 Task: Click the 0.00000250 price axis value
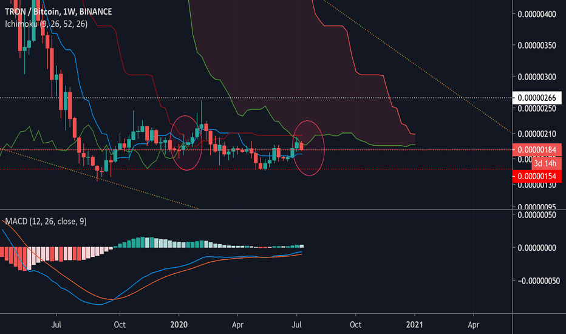tap(537, 108)
